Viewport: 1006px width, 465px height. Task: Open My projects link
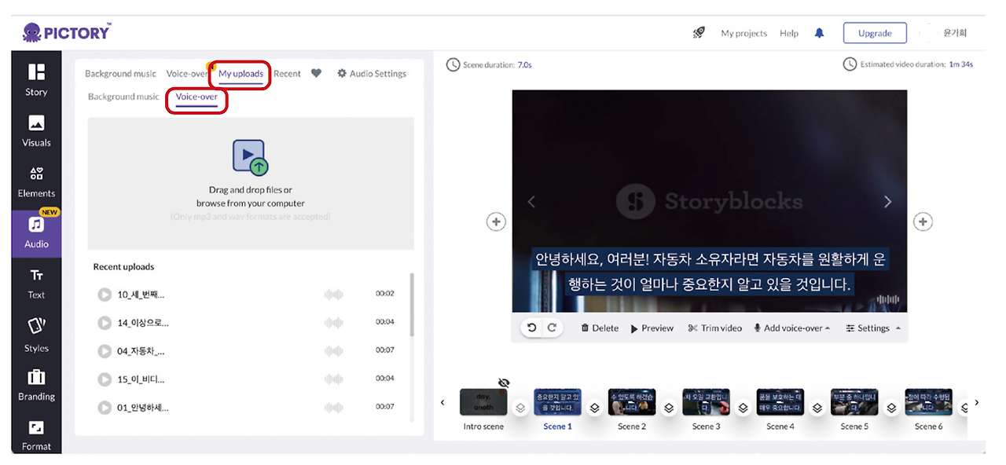pos(743,33)
